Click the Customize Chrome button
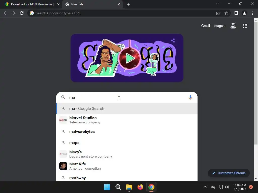The height and width of the screenshot is (193, 258). click(229, 173)
